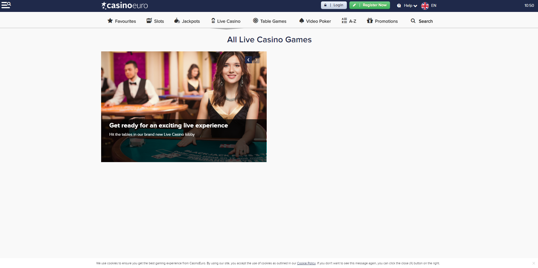Click the Table Games roulette icon
The image size is (538, 268).
pyautogui.click(x=256, y=21)
